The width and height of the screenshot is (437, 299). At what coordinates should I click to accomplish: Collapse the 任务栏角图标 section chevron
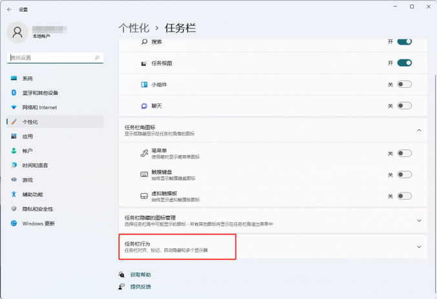coord(419,130)
